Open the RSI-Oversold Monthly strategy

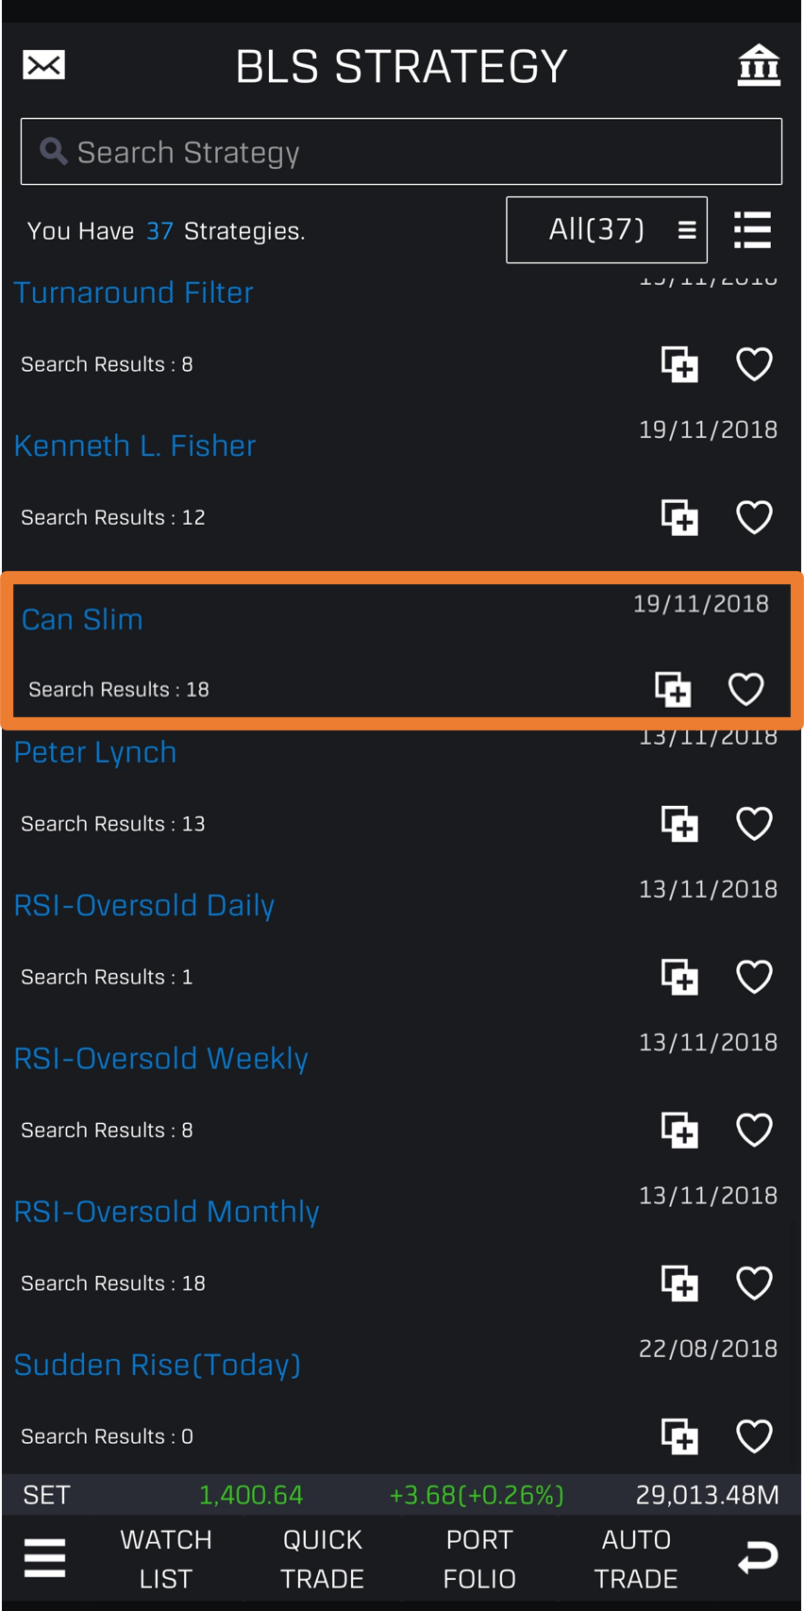[x=167, y=1212]
